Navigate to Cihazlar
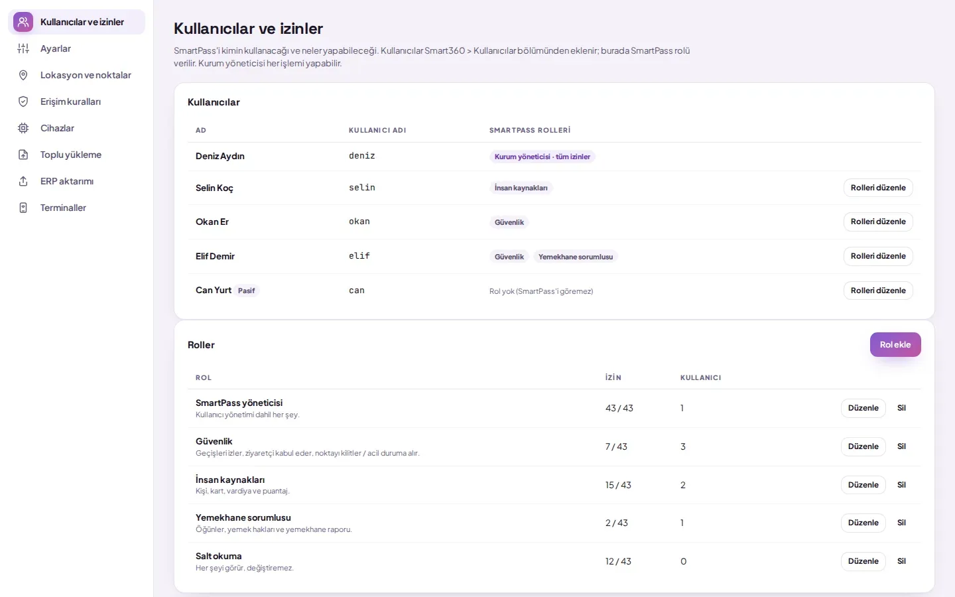This screenshot has width=955, height=597. click(x=76, y=128)
